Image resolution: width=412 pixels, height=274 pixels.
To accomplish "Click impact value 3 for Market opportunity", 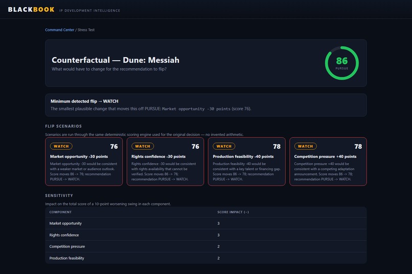I will coord(218,223).
